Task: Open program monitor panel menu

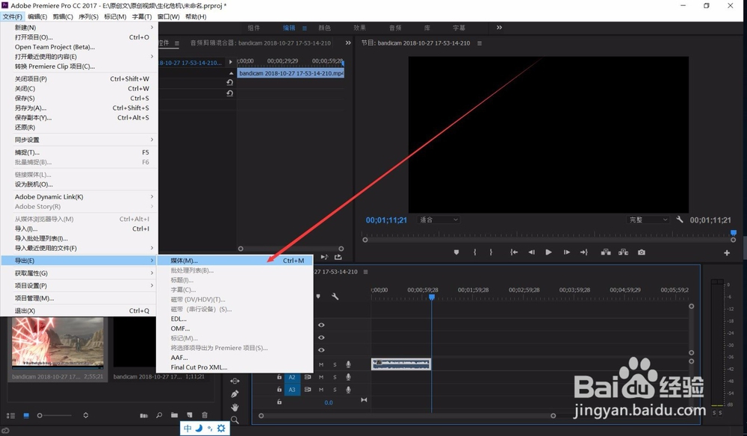Action: [x=480, y=43]
